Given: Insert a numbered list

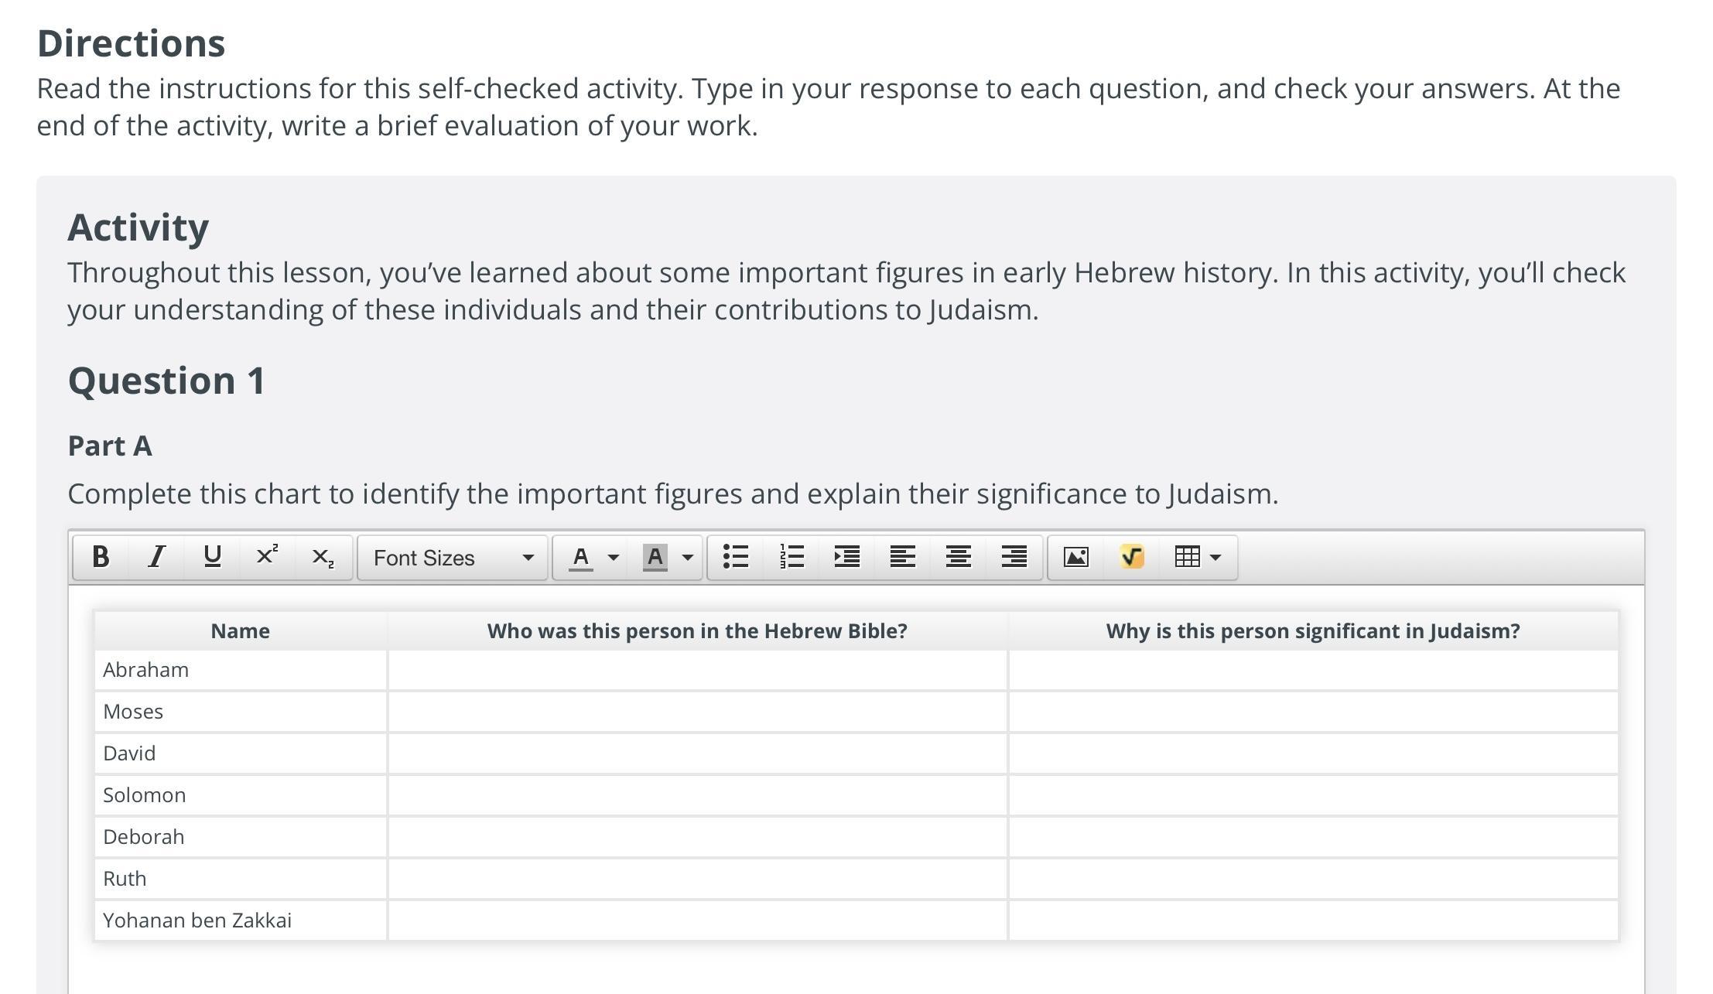Looking at the screenshot, I should click(792, 557).
